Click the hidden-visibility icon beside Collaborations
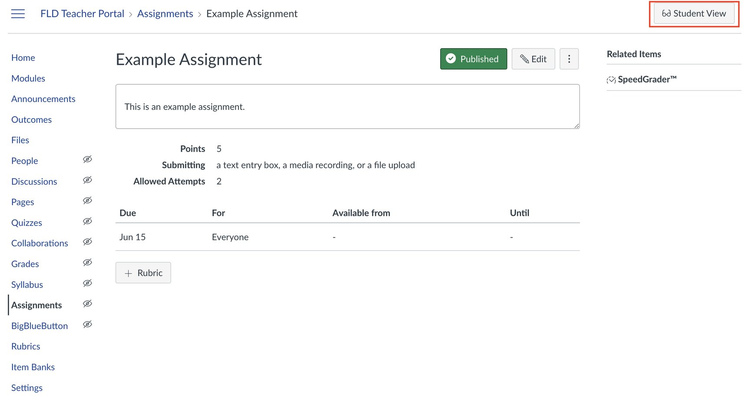Image resolution: width=747 pixels, height=417 pixels. [x=87, y=242]
